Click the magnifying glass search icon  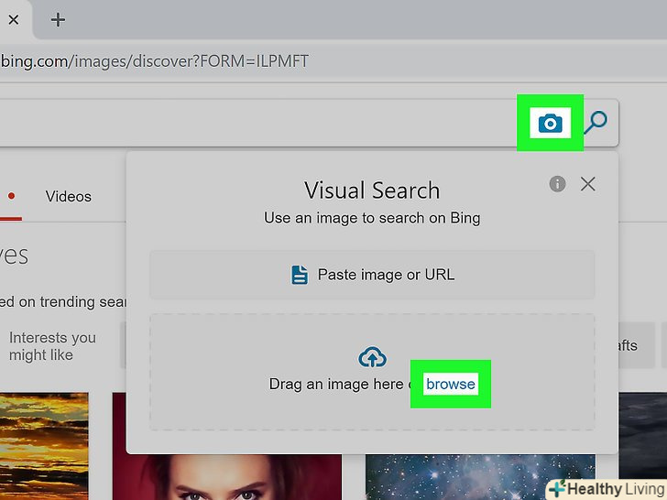pyautogui.click(x=596, y=123)
